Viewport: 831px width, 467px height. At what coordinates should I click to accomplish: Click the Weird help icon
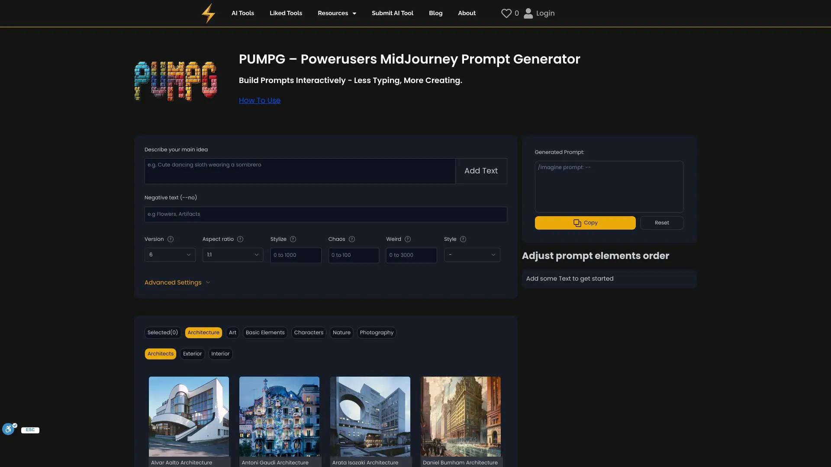tap(408, 239)
